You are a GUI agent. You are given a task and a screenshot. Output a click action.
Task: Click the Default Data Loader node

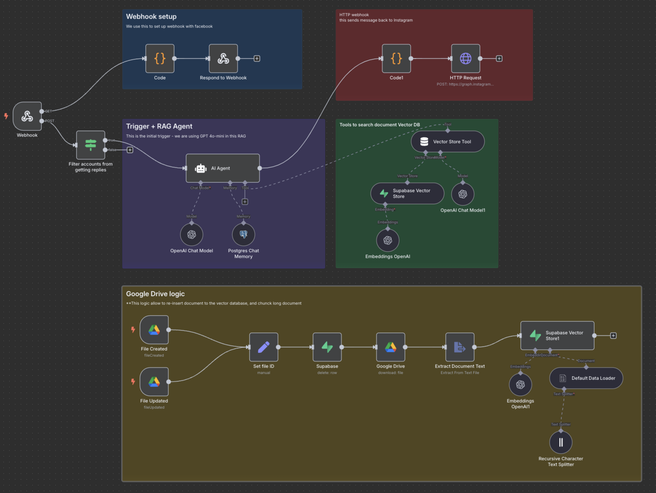[x=585, y=378]
